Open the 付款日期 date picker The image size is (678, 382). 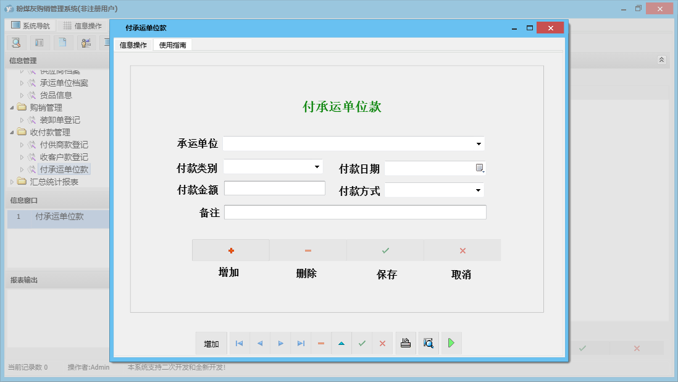coord(478,168)
